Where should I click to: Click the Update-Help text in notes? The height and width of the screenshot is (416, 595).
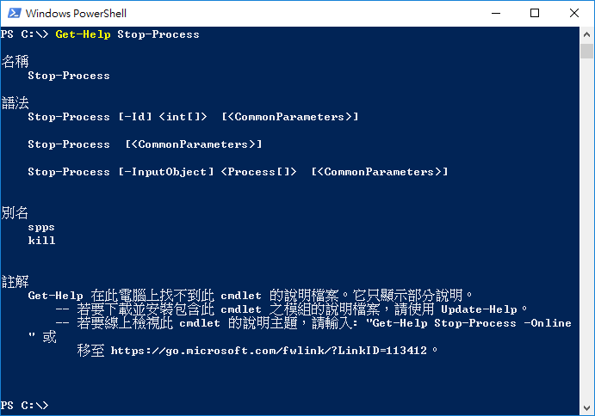click(x=479, y=309)
